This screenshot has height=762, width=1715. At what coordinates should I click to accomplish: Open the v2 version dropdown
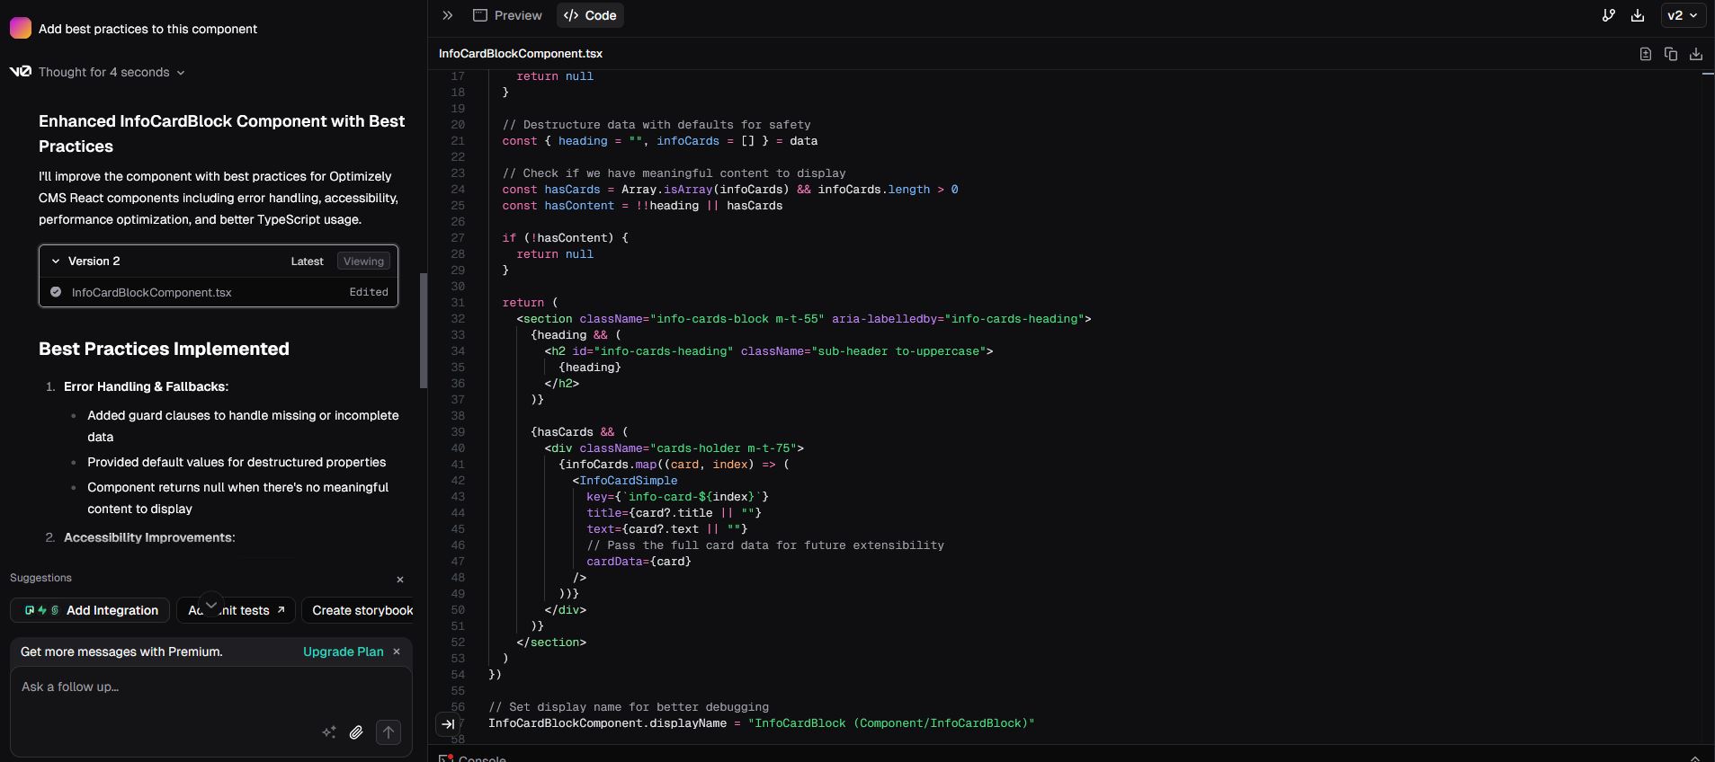[1683, 15]
